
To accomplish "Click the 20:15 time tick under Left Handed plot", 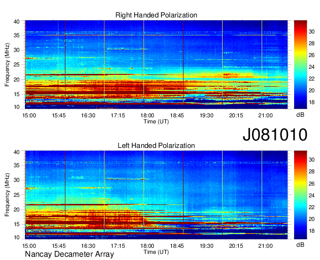I will [x=236, y=246].
